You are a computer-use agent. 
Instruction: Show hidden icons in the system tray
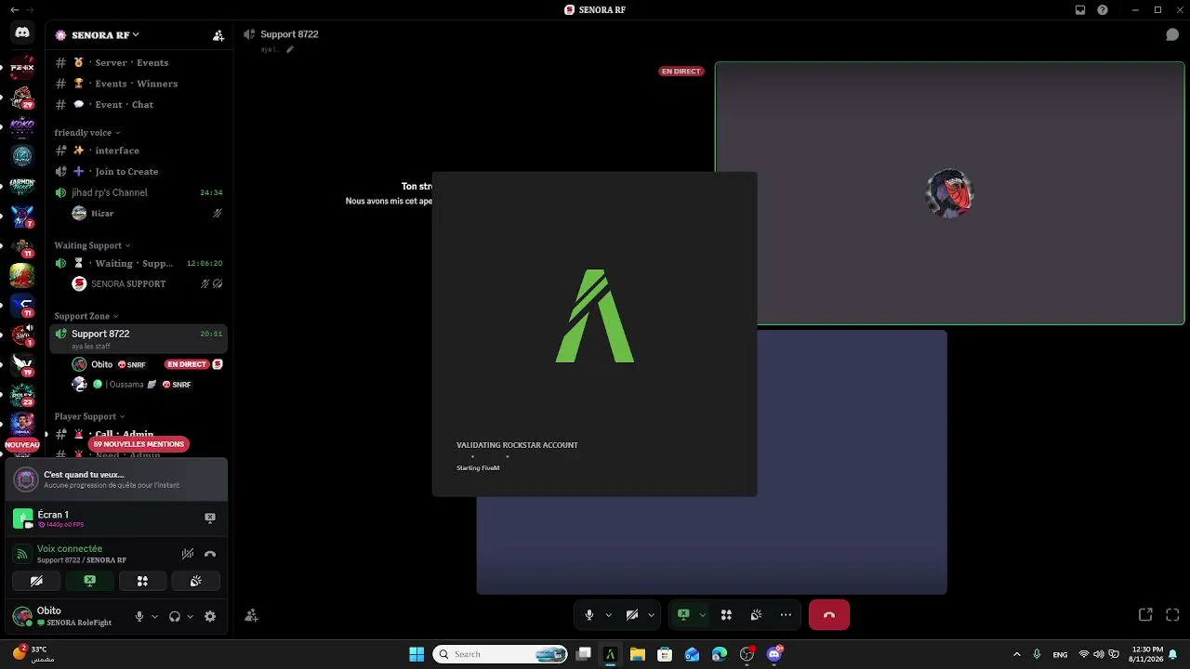tap(1016, 654)
